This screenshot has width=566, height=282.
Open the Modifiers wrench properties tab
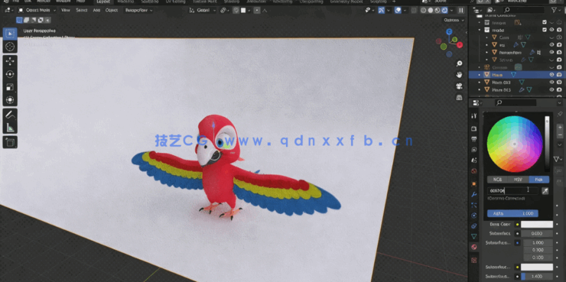(x=474, y=194)
